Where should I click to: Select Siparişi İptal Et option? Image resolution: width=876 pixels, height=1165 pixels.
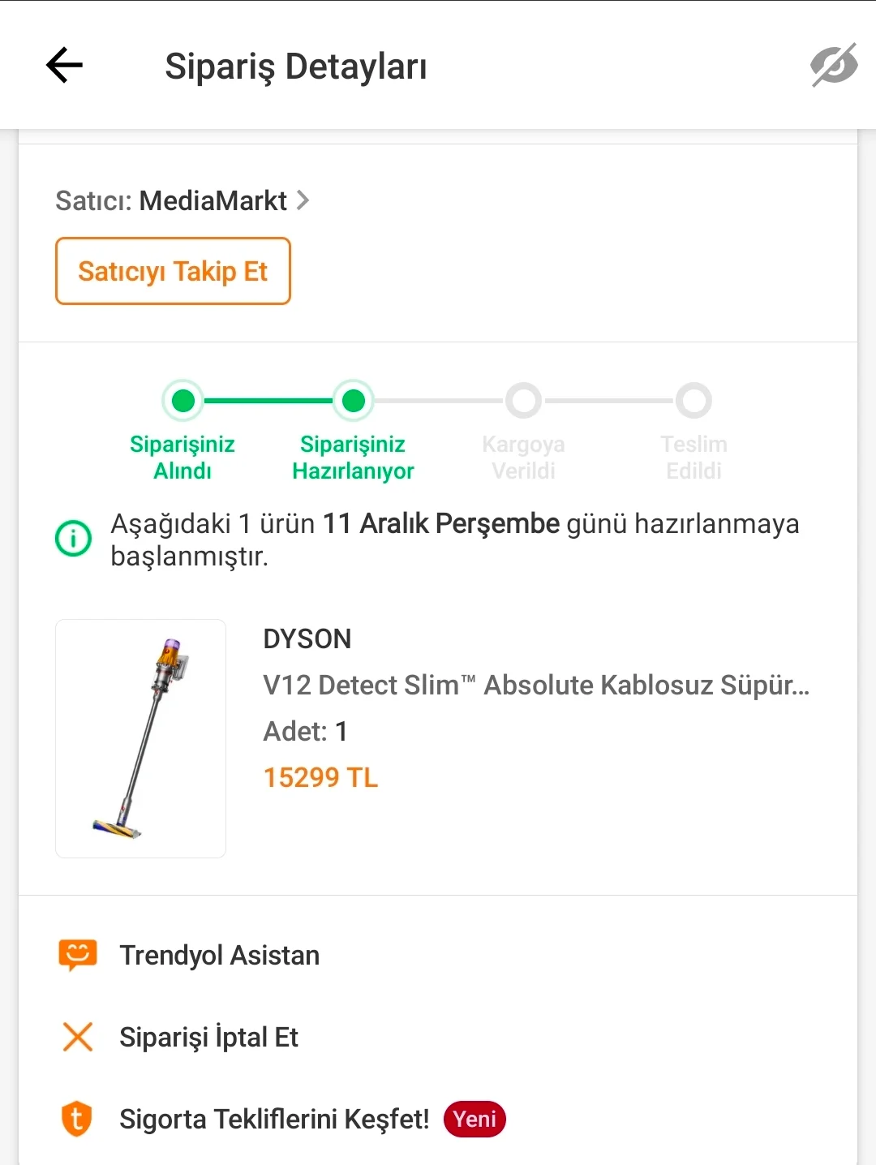click(x=208, y=1038)
